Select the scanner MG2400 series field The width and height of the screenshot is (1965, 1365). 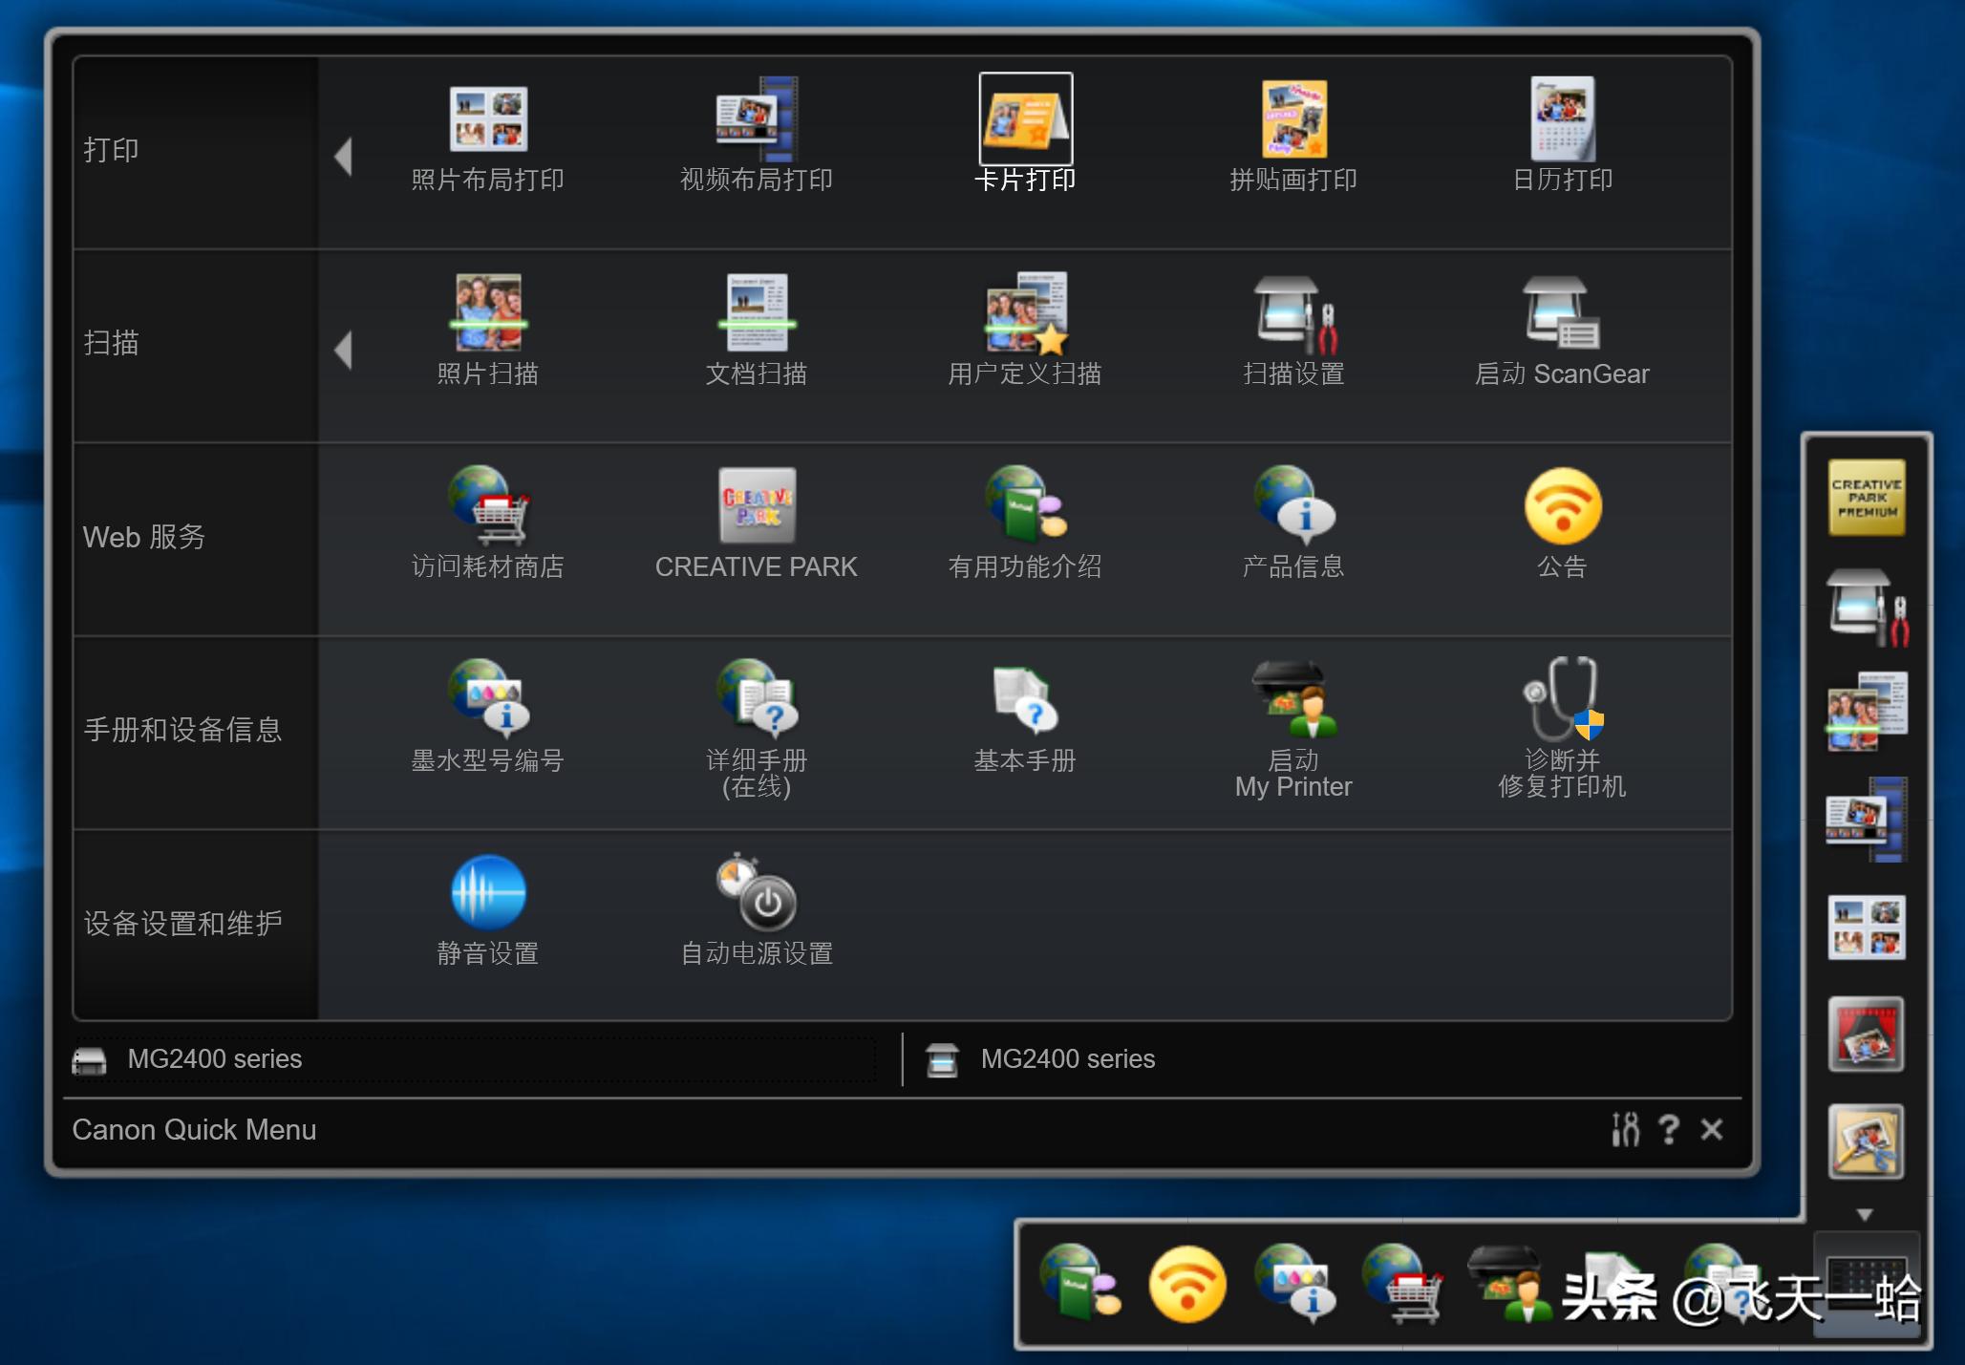(x=1068, y=1059)
